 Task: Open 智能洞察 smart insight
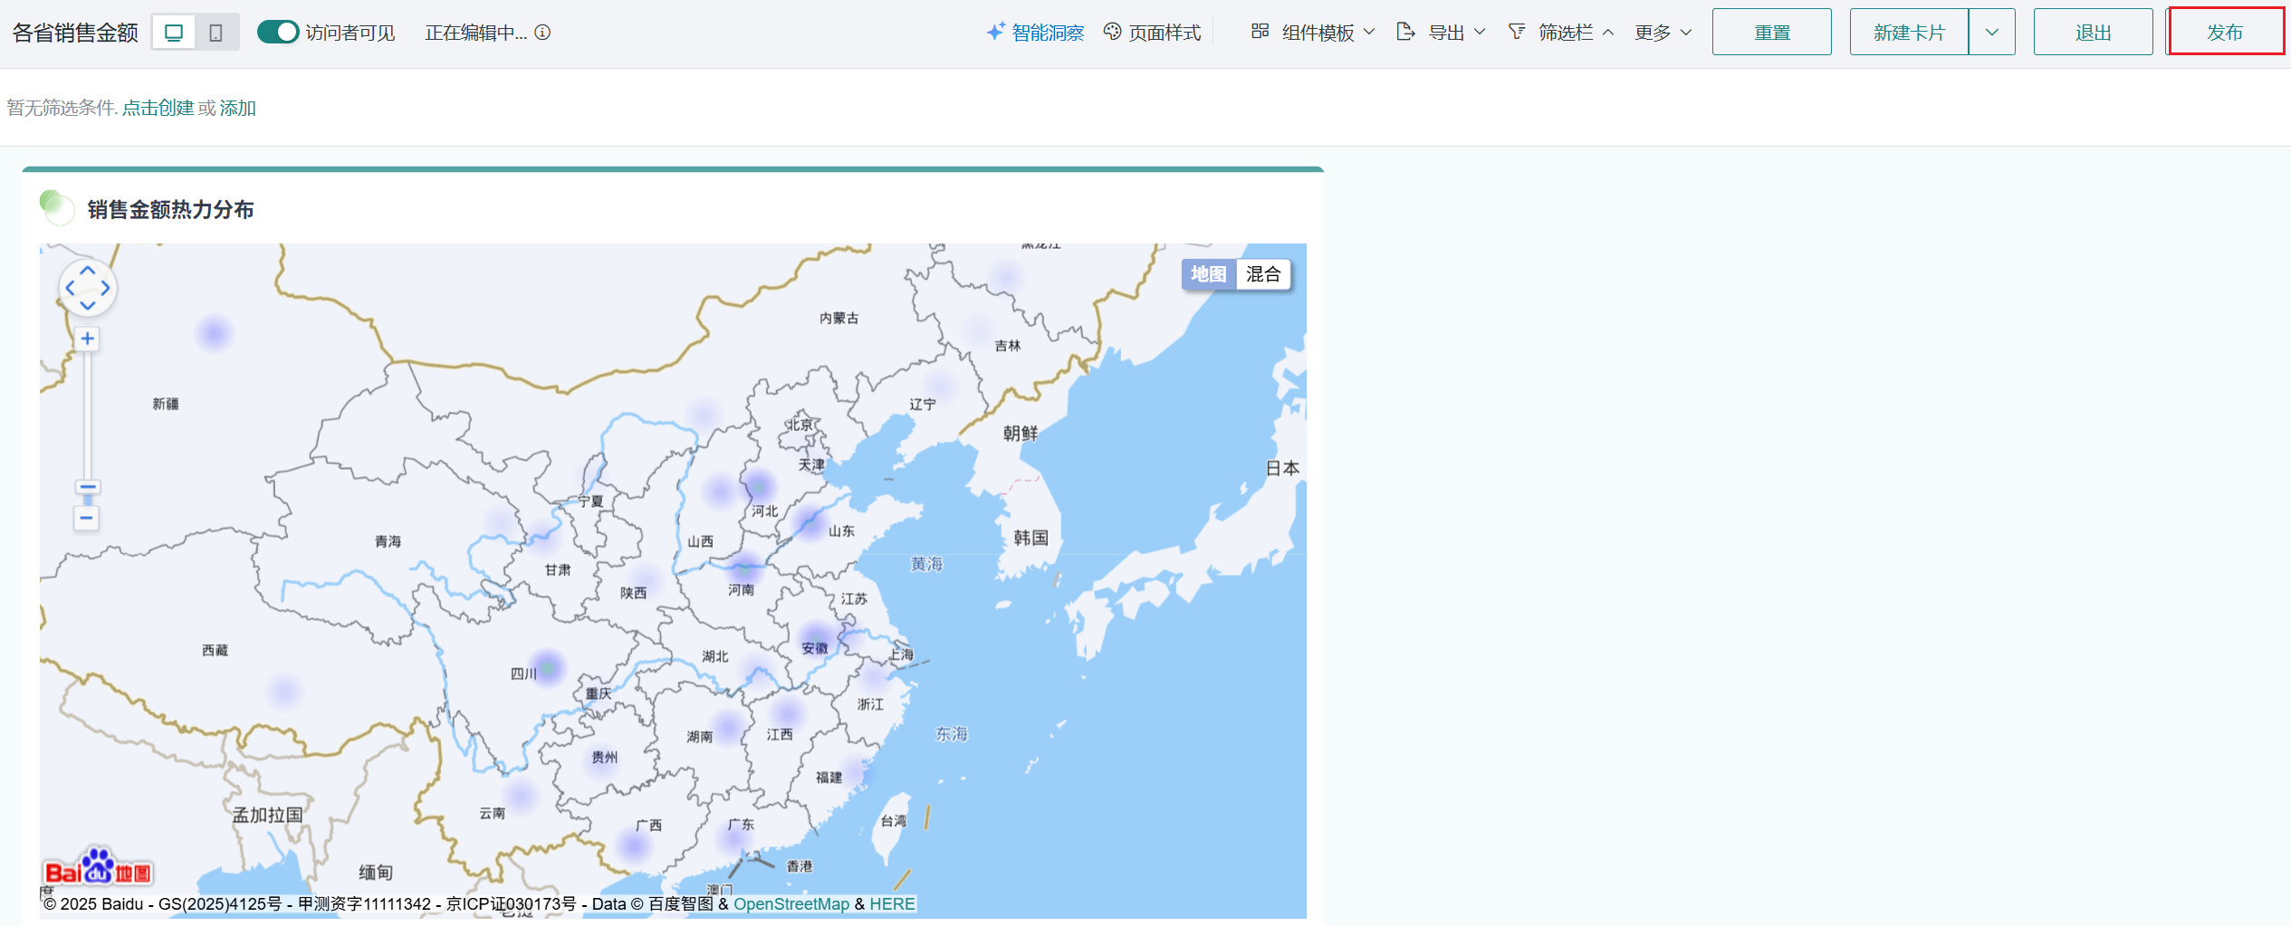click(x=1035, y=33)
